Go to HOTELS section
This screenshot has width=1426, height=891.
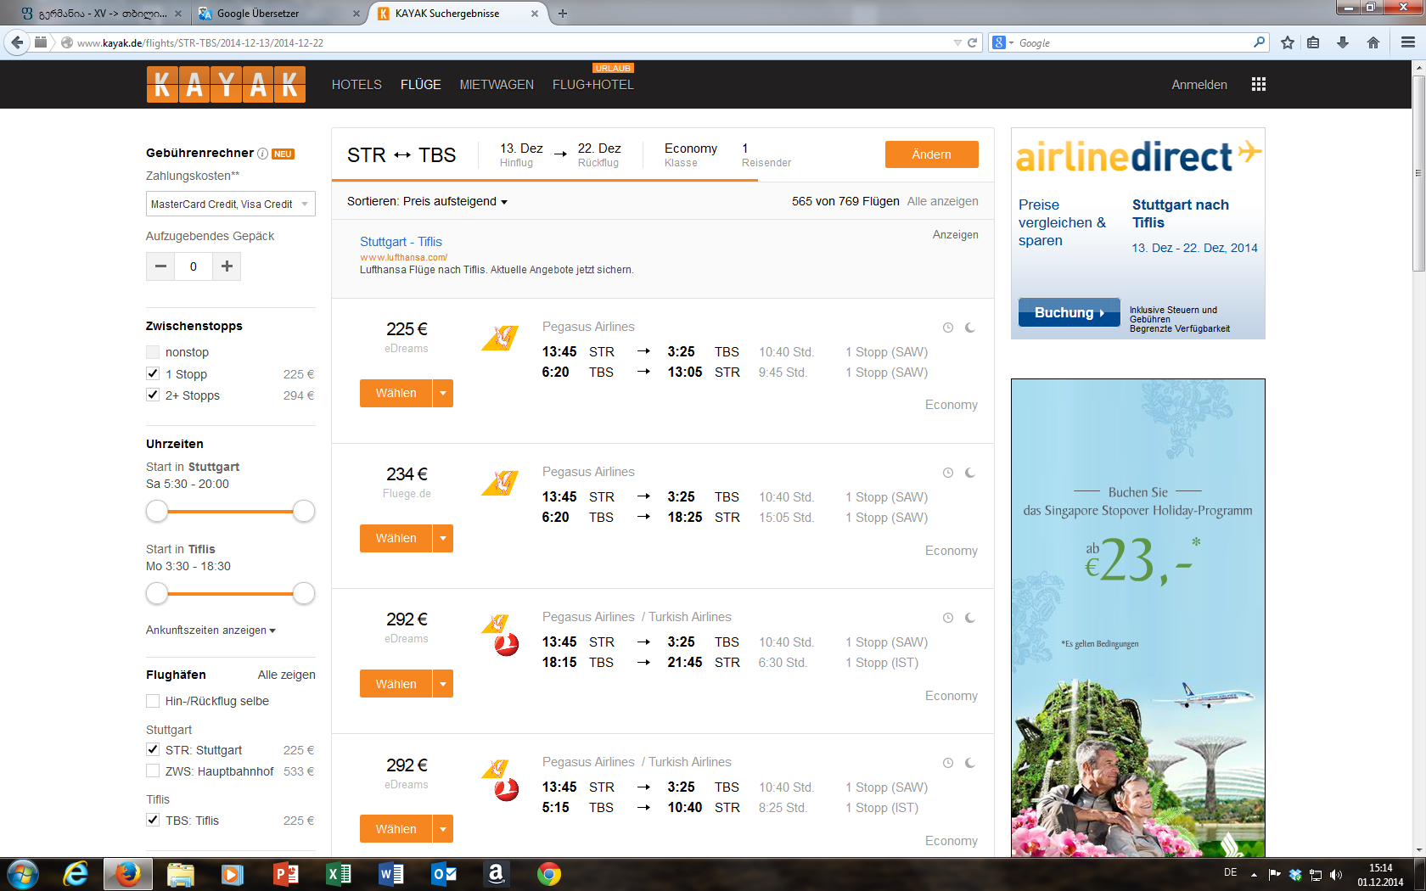(356, 85)
